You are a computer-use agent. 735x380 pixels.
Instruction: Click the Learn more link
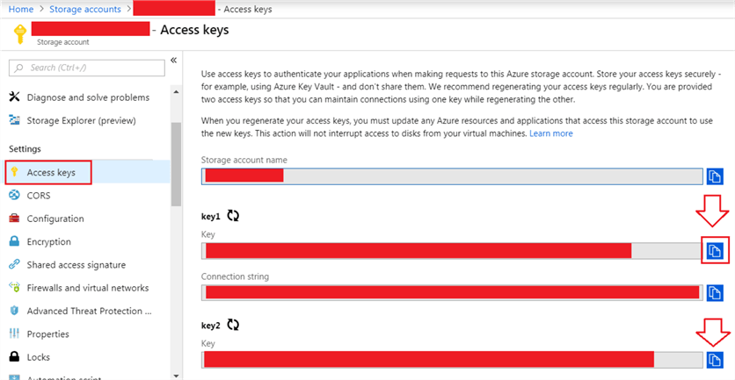coord(550,133)
